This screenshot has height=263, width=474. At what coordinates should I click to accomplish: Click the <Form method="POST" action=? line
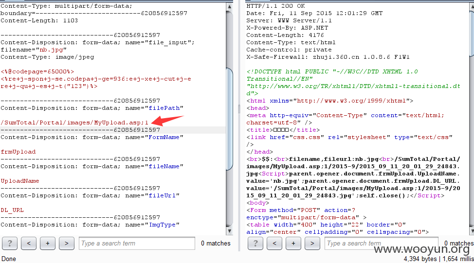click(301, 210)
